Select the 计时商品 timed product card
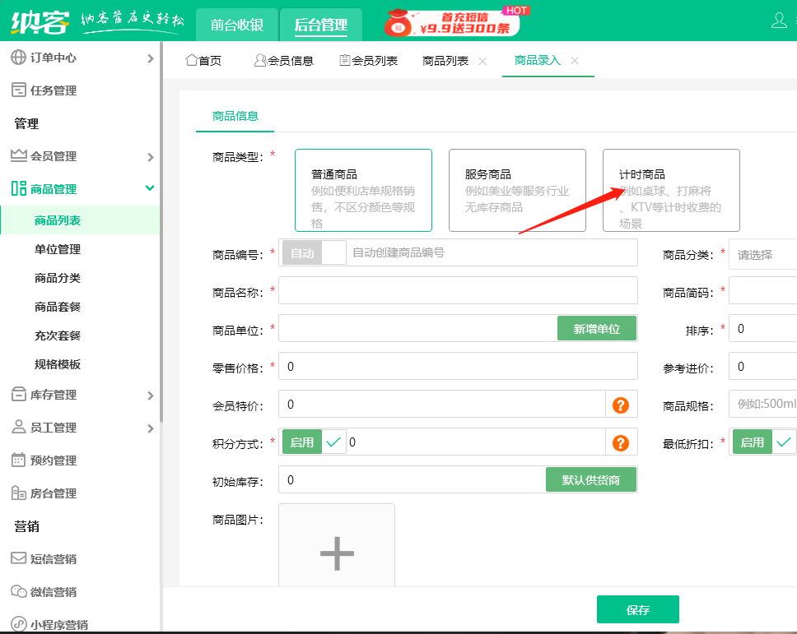 [670, 190]
